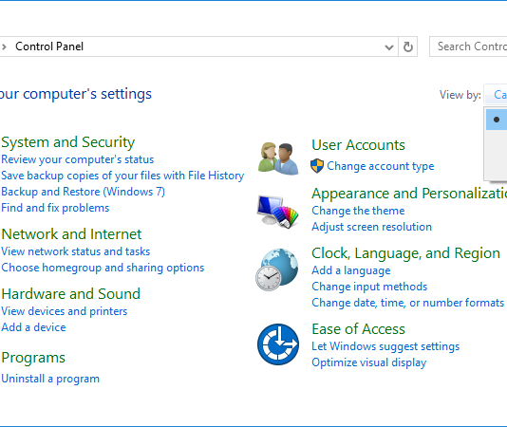Open Hardware and Sound category
Image resolution: width=507 pixels, height=427 pixels.
click(71, 294)
